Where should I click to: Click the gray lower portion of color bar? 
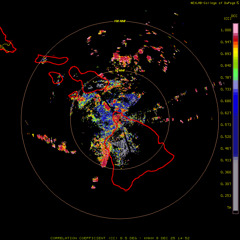pyautogui.click(x=235, y=185)
